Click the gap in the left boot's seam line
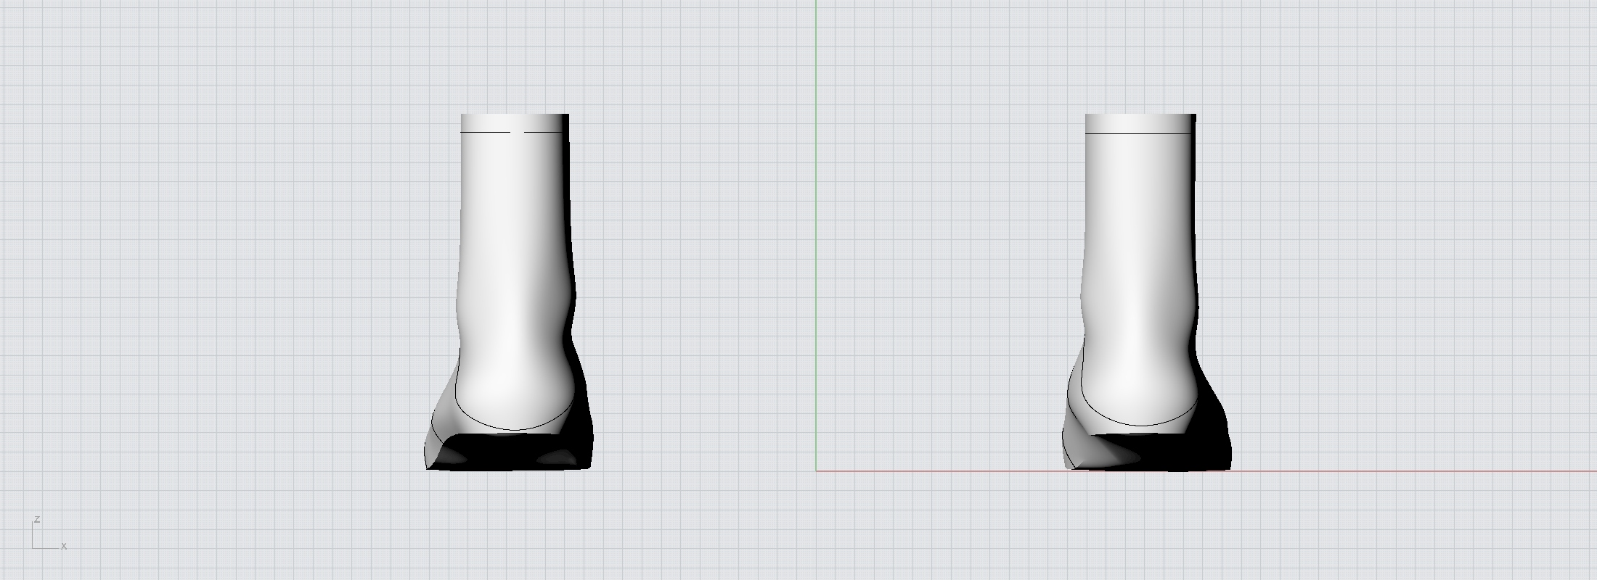 [517, 132]
